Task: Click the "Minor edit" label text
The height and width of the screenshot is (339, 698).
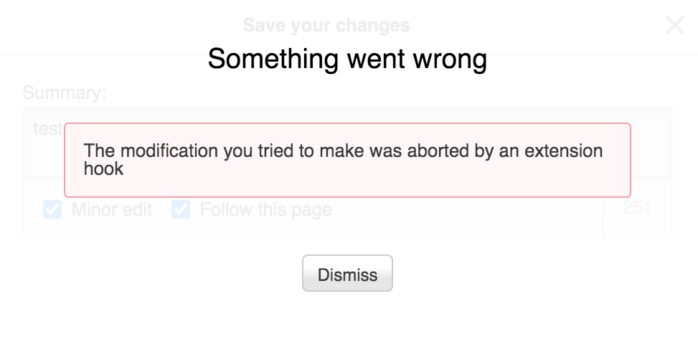Action: pos(112,210)
